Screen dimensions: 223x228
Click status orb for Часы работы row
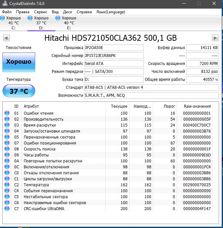[7, 155]
